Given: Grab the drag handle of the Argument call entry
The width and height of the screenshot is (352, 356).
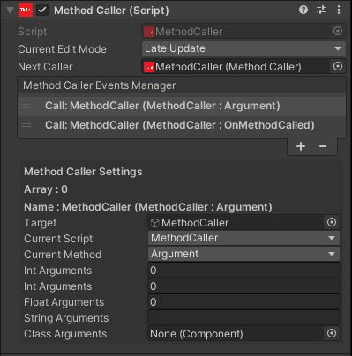Looking at the screenshot, I should coord(26,106).
